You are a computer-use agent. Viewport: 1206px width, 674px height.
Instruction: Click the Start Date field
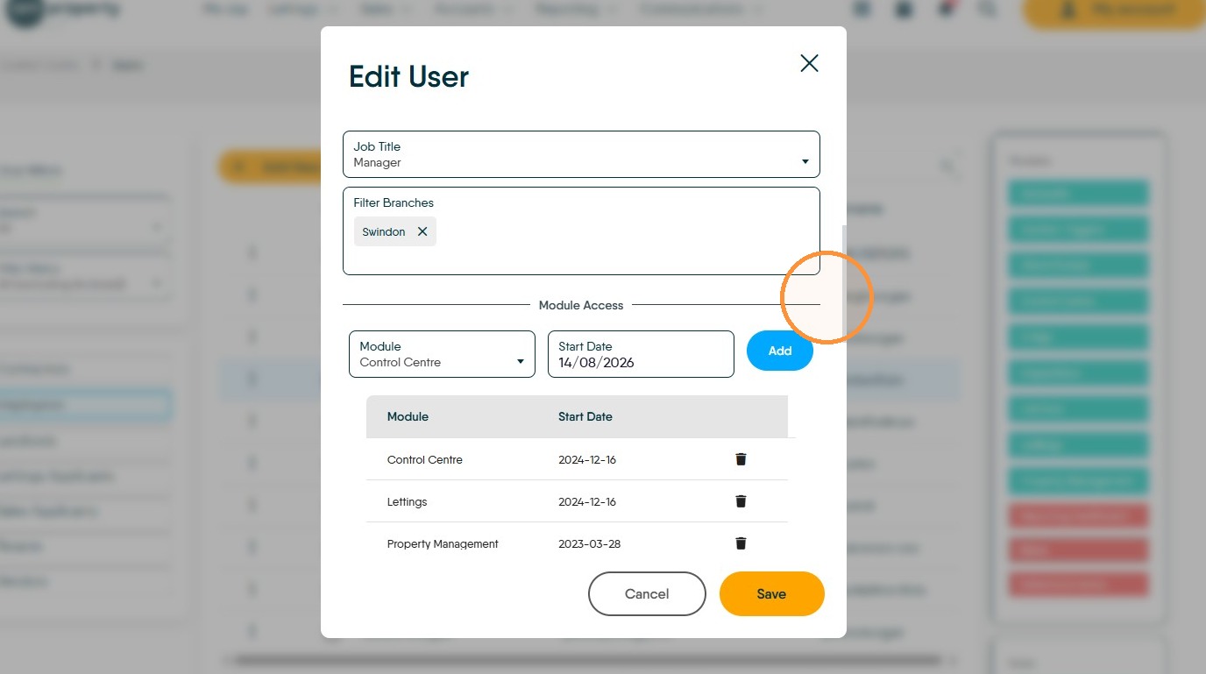[x=641, y=354]
